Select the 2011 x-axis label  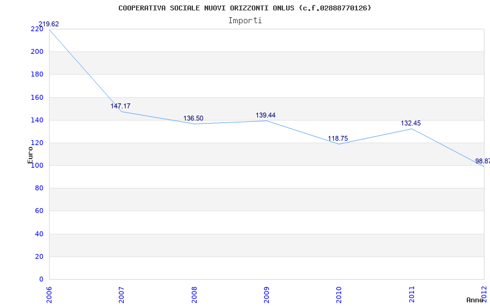click(x=412, y=293)
